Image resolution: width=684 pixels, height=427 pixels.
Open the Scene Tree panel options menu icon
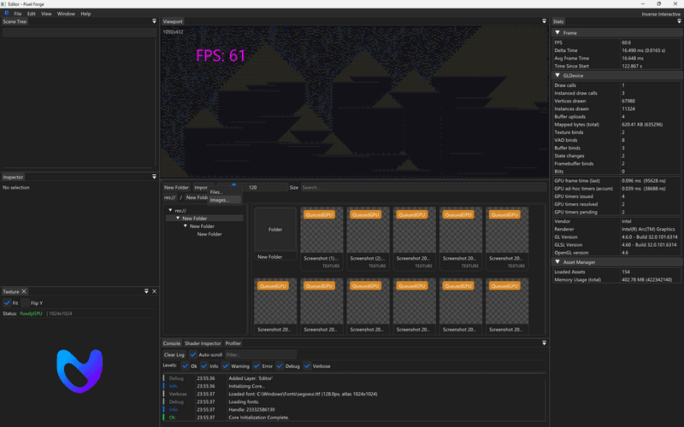154,21
